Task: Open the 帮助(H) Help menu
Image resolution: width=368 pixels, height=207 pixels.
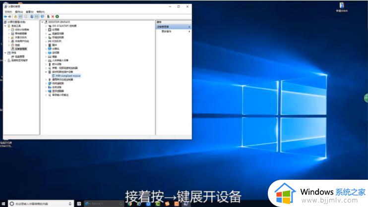Action: [40, 12]
